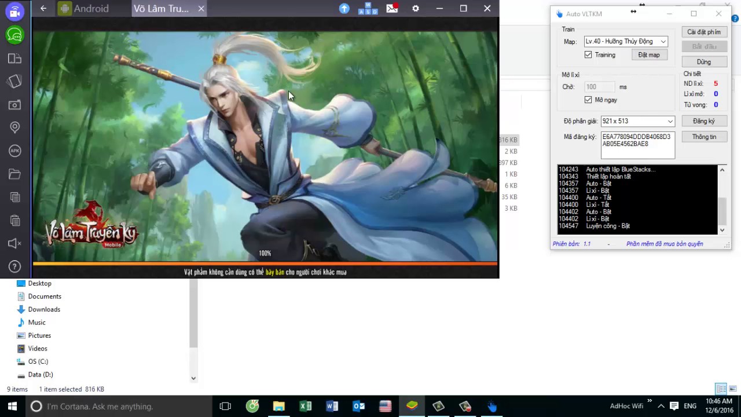Click the rotate screen icon in sidebar
This screenshot has width=741, height=417.
point(14,82)
